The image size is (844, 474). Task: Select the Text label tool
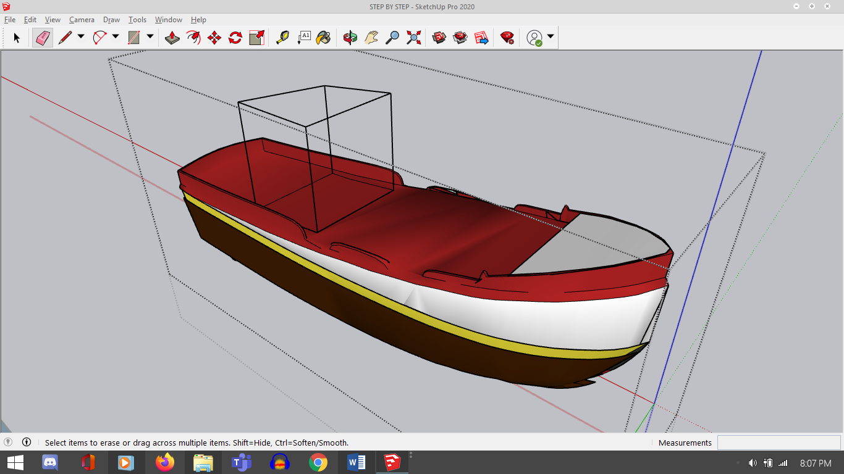point(303,38)
